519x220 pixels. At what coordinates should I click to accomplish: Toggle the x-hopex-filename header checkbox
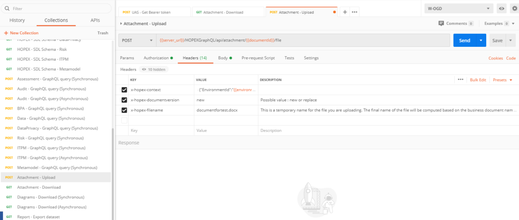coord(124,110)
